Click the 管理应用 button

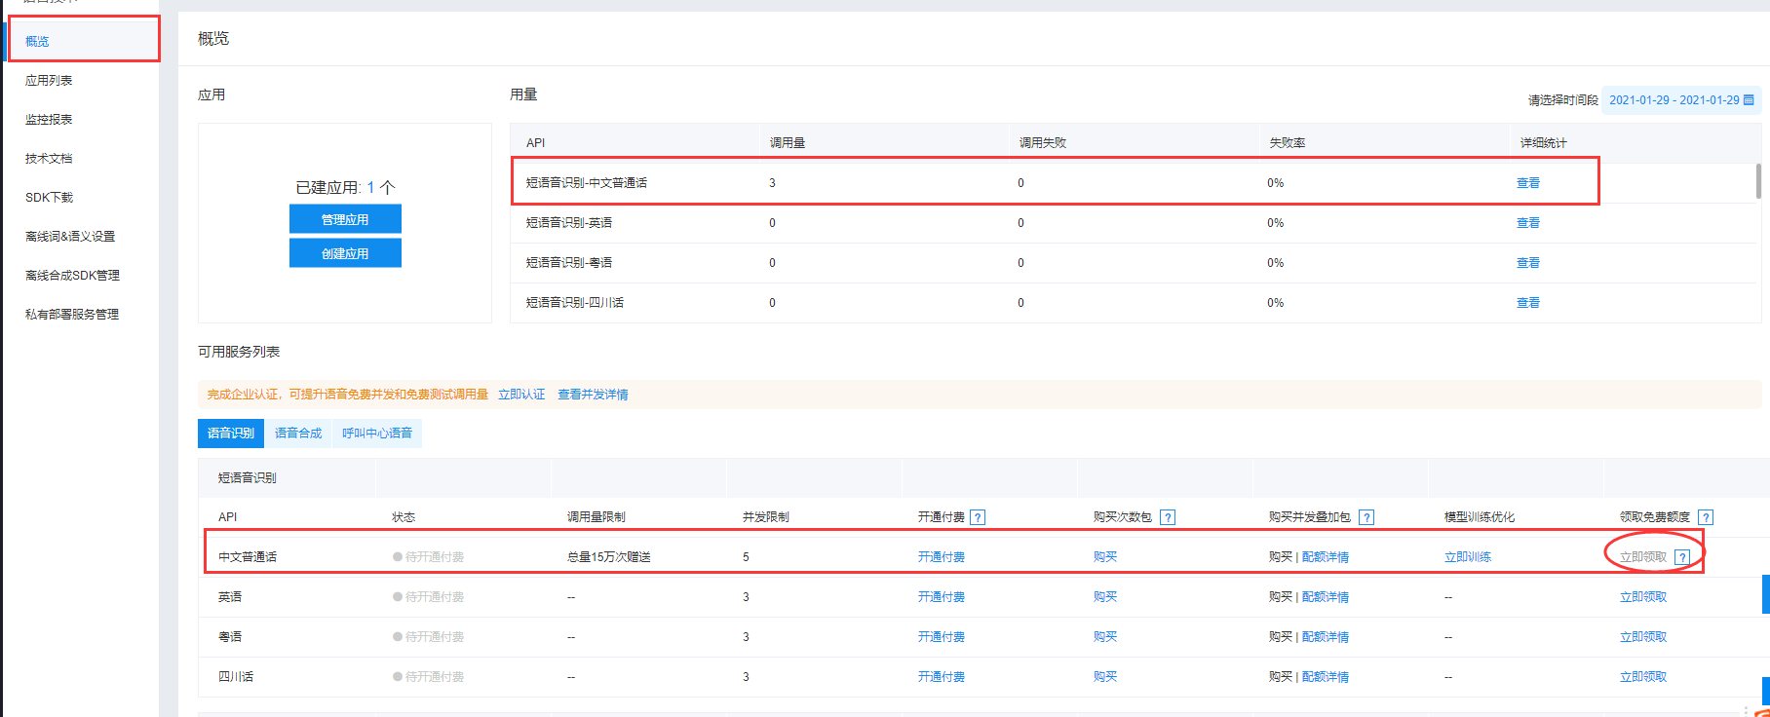pyautogui.click(x=345, y=219)
